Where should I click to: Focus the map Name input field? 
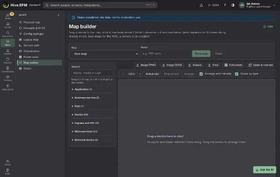(165, 54)
